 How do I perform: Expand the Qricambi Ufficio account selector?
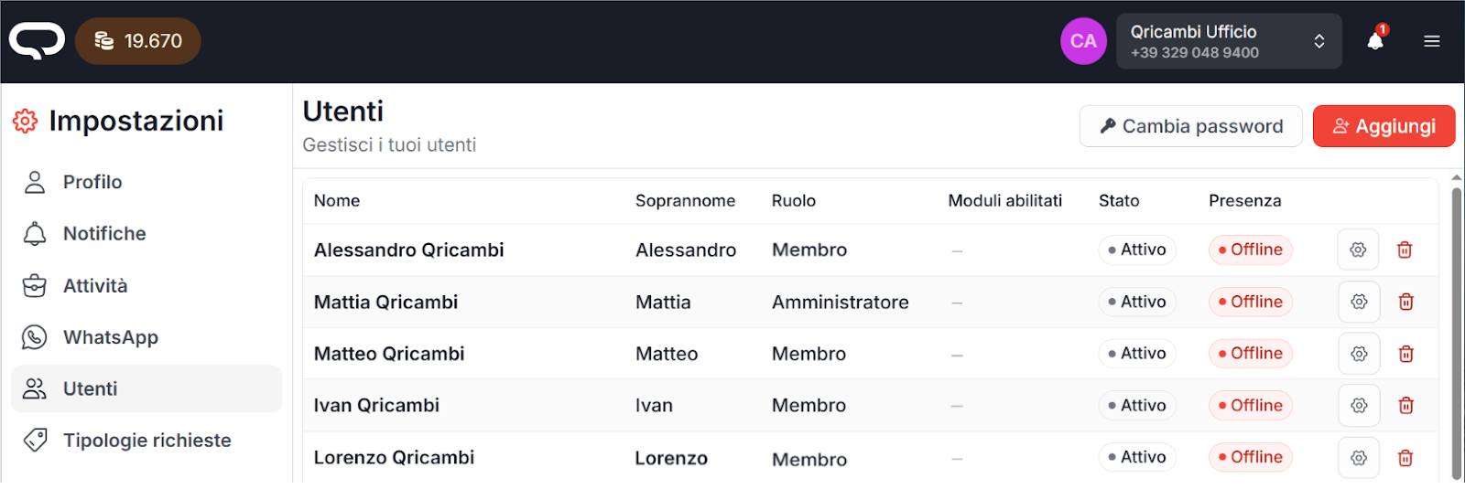click(1228, 41)
